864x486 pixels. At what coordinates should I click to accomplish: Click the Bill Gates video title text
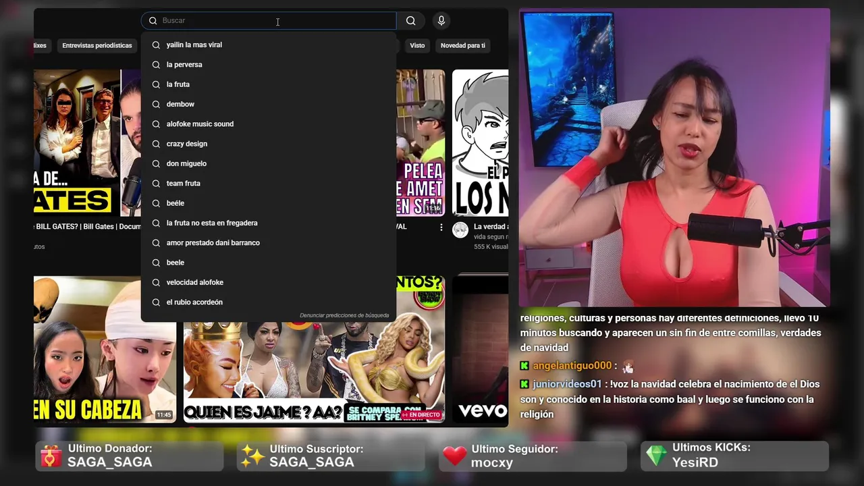(87, 227)
